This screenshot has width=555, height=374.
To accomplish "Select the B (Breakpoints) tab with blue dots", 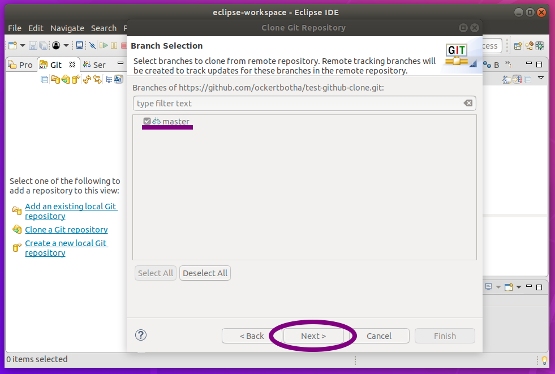I will 491,65.
